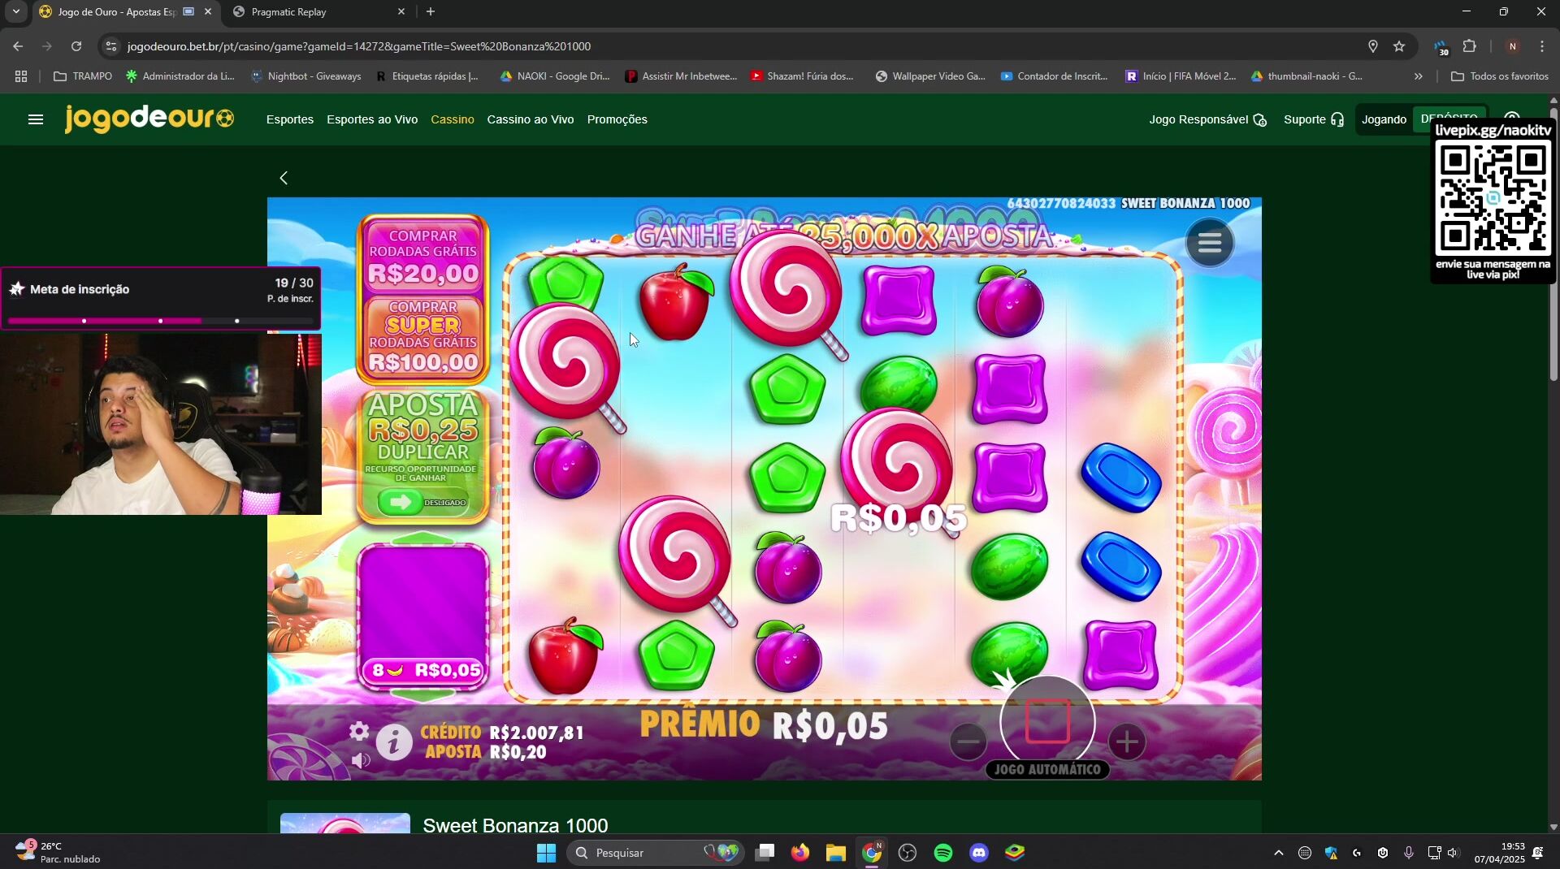Viewport: 1560px width, 869px height.
Task: Open the apps grid in bookmarks bar
Action: tap(21, 76)
